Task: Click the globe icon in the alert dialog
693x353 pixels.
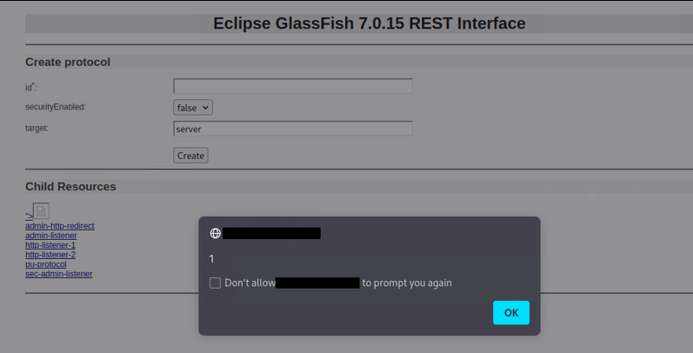Action: pos(216,233)
